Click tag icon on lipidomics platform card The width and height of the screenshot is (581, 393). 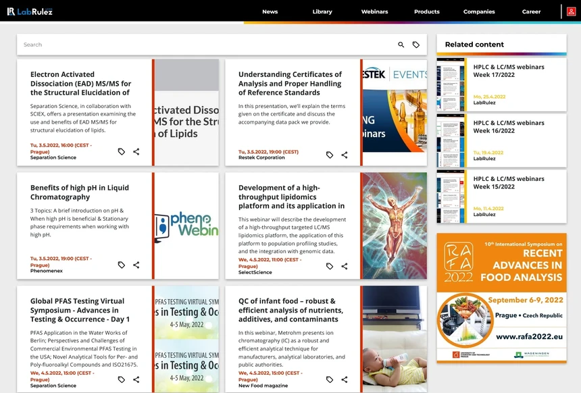[x=330, y=266]
